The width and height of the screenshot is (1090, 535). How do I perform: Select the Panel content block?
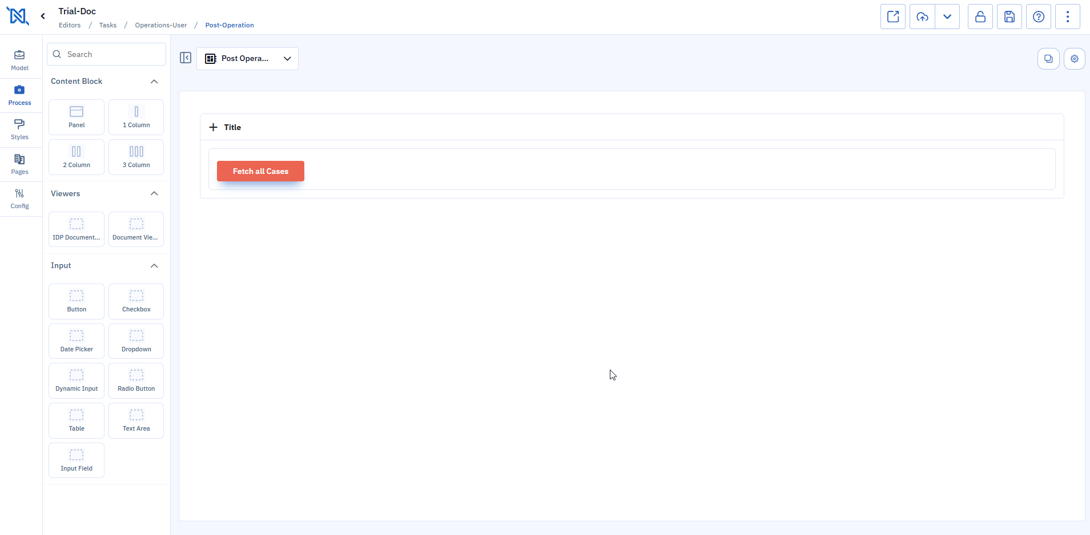(x=77, y=117)
